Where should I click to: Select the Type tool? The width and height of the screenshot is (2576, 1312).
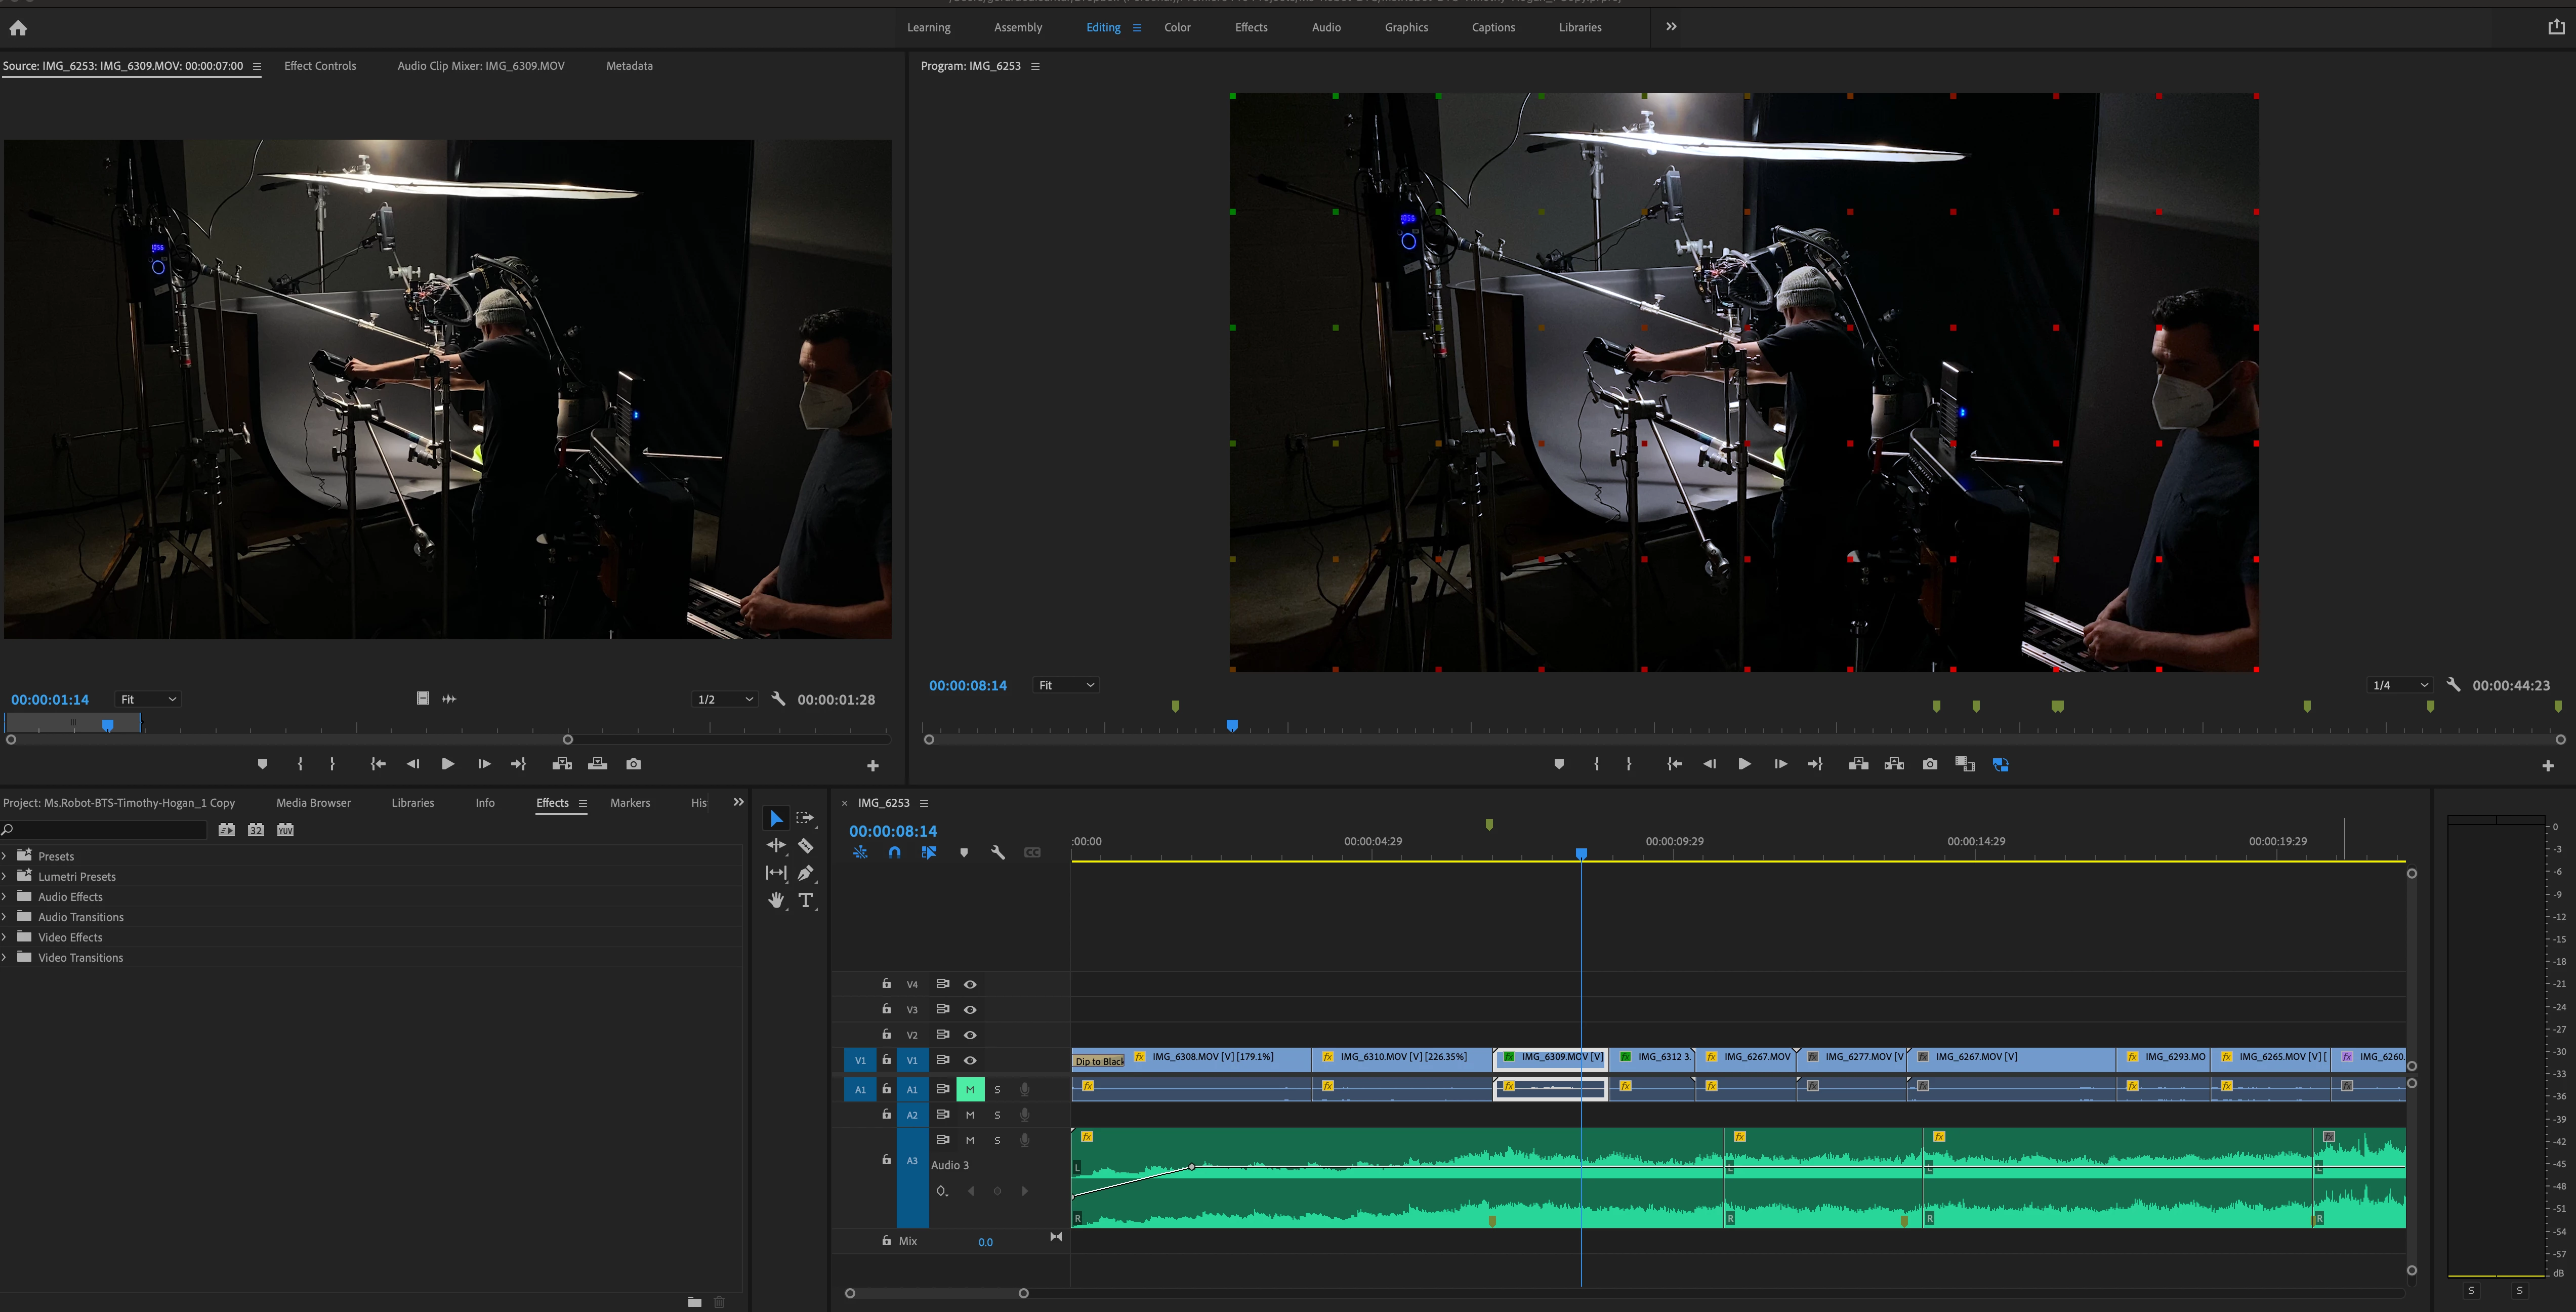coord(806,900)
